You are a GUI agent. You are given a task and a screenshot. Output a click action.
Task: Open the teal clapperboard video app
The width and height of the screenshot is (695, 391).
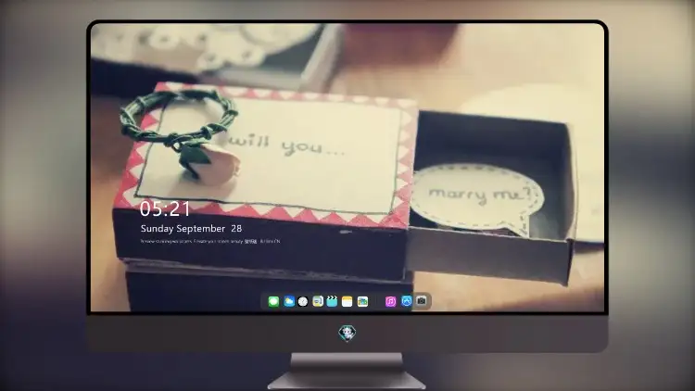pos(332,301)
